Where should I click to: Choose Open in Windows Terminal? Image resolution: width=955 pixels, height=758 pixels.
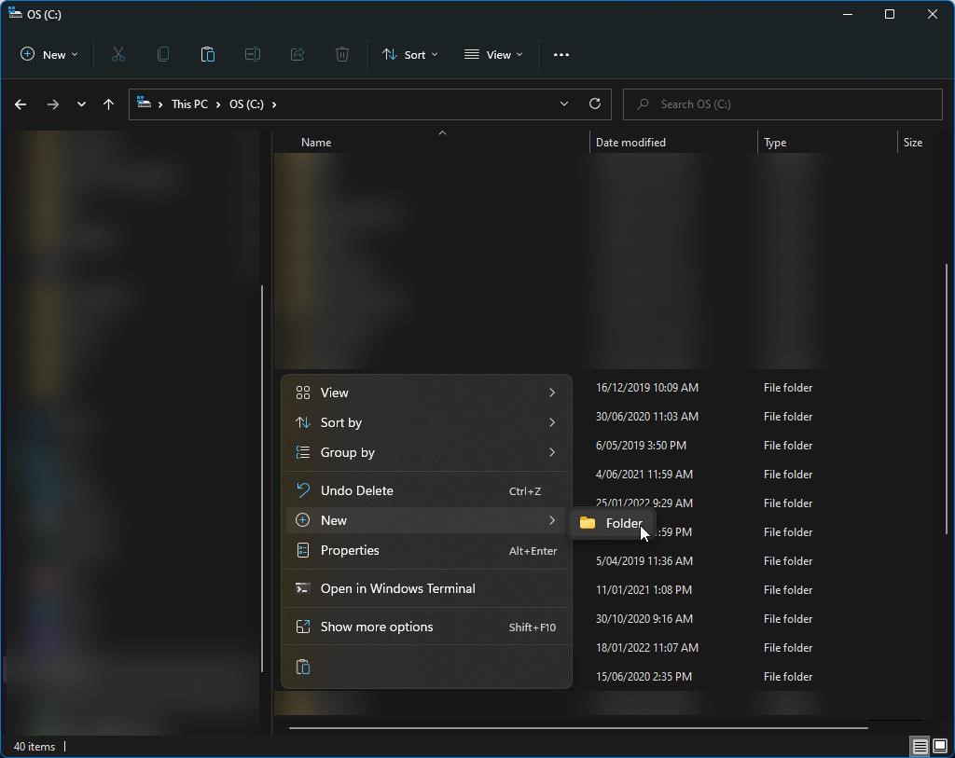397,588
